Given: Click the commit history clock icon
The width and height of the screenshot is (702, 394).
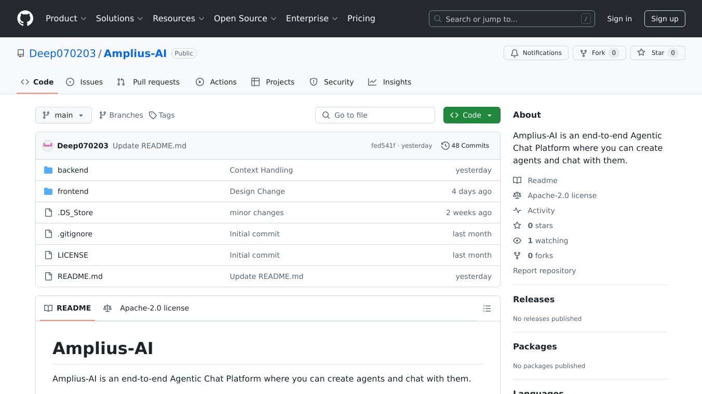Looking at the screenshot, I should (x=445, y=146).
